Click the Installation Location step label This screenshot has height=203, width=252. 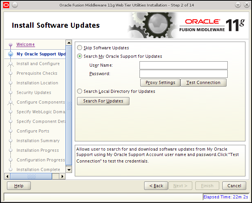click(37, 83)
